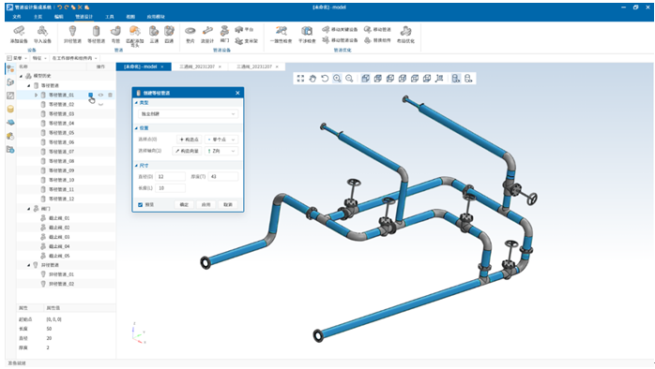
Task: Click the fit-to-screen view icon
Action: tap(300, 79)
